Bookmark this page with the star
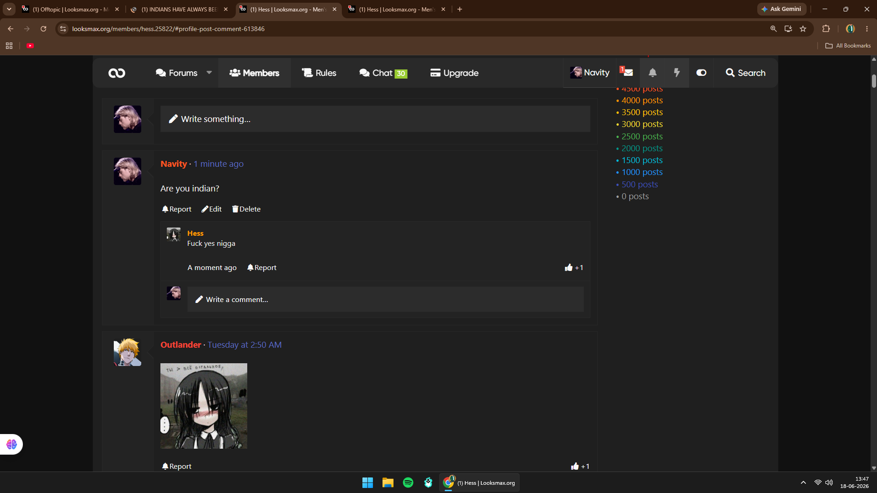This screenshot has width=877, height=493. point(803,29)
